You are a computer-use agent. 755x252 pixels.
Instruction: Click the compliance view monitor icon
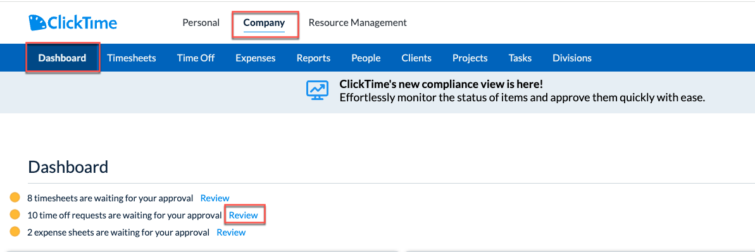coord(317,90)
